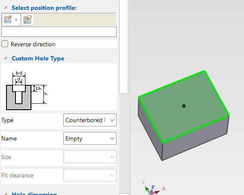The height and width of the screenshot is (195, 244).
Task: Click the panel vertical scrollbar thumb
Action: pos(124,47)
